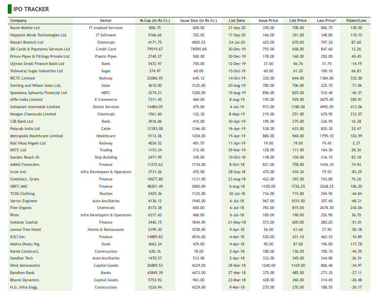Select H.G. Infra Engg. company name
This screenshot has height=291, width=377.
24,287
